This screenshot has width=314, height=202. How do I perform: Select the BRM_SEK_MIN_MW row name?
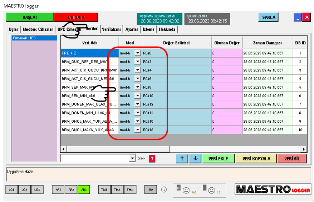click(90, 96)
